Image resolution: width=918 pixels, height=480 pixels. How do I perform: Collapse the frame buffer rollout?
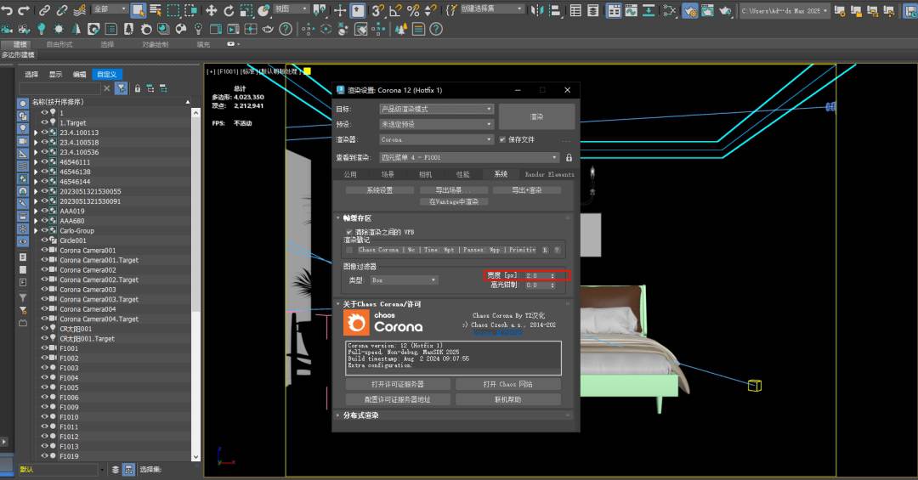[337, 217]
